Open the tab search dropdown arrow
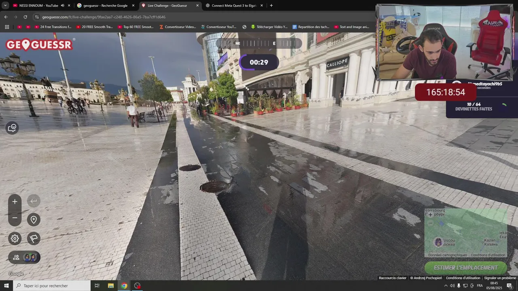This screenshot has width=518, height=291. (5, 6)
